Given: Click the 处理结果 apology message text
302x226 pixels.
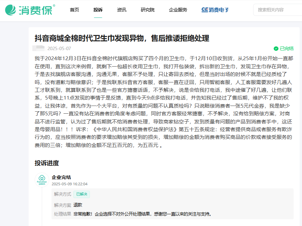Looking at the screenshot, I should pos(142,214).
